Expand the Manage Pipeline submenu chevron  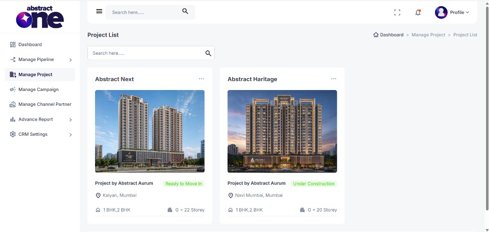point(71,60)
